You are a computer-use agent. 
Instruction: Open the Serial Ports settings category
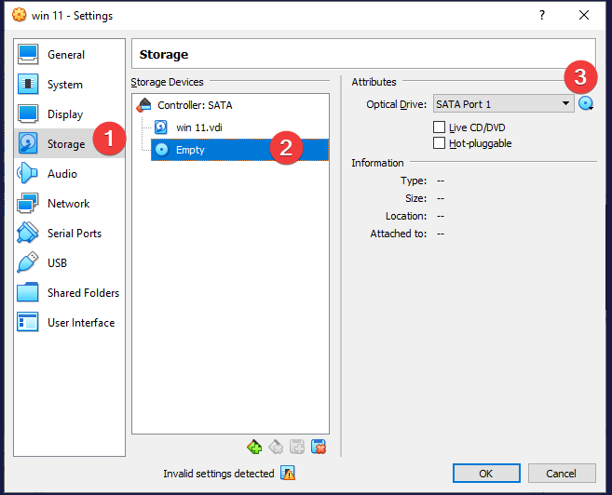75,234
